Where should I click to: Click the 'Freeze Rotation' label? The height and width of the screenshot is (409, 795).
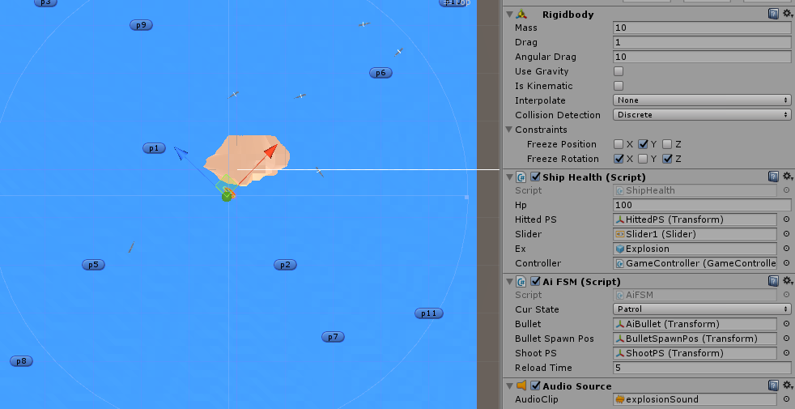(x=563, y=159)
